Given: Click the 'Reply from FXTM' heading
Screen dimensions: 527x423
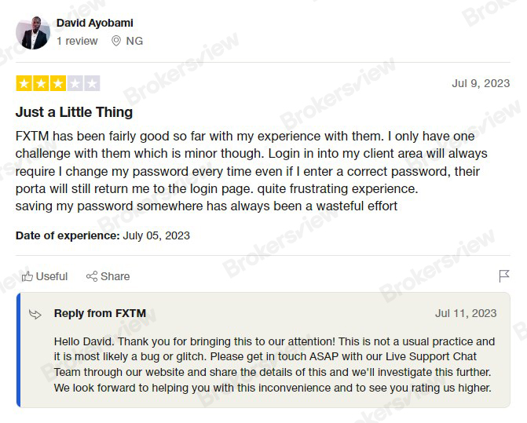Looking at the screenshot, I should coord(100,313).
